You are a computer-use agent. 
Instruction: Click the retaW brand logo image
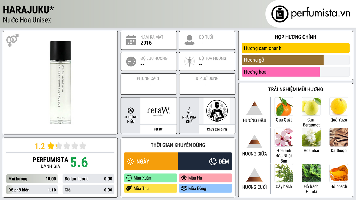(x=158, y=111)
